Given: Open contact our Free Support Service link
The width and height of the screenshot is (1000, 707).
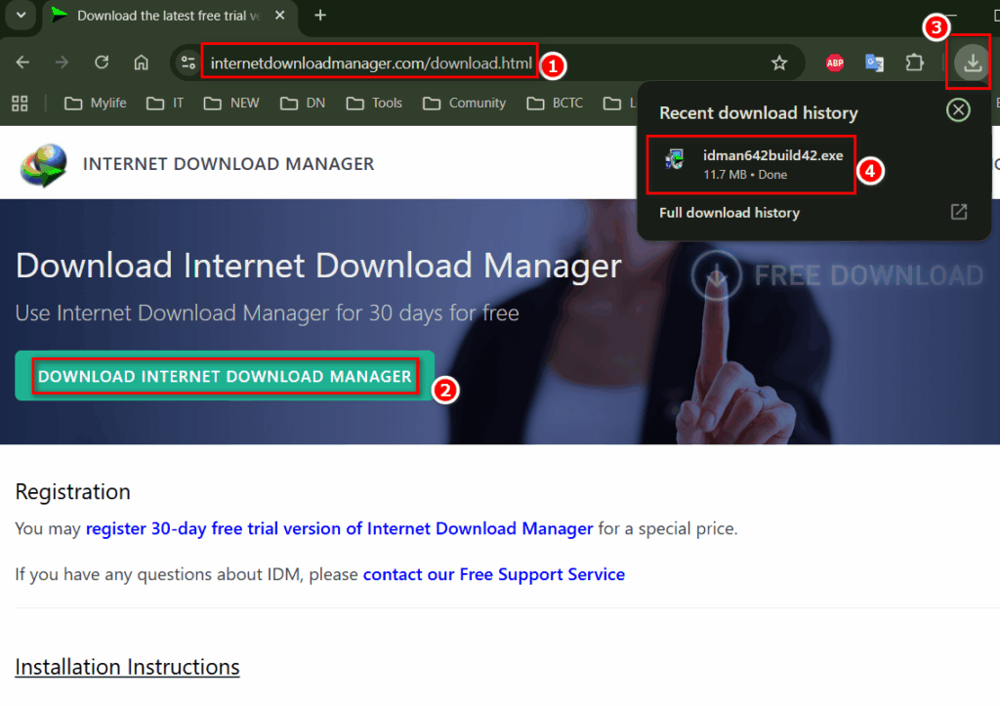Looking at the screenshot, I should [x=493, y=574].
